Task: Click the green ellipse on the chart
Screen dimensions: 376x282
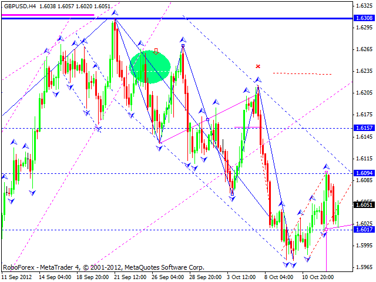Action: click(x=150, y=66)
